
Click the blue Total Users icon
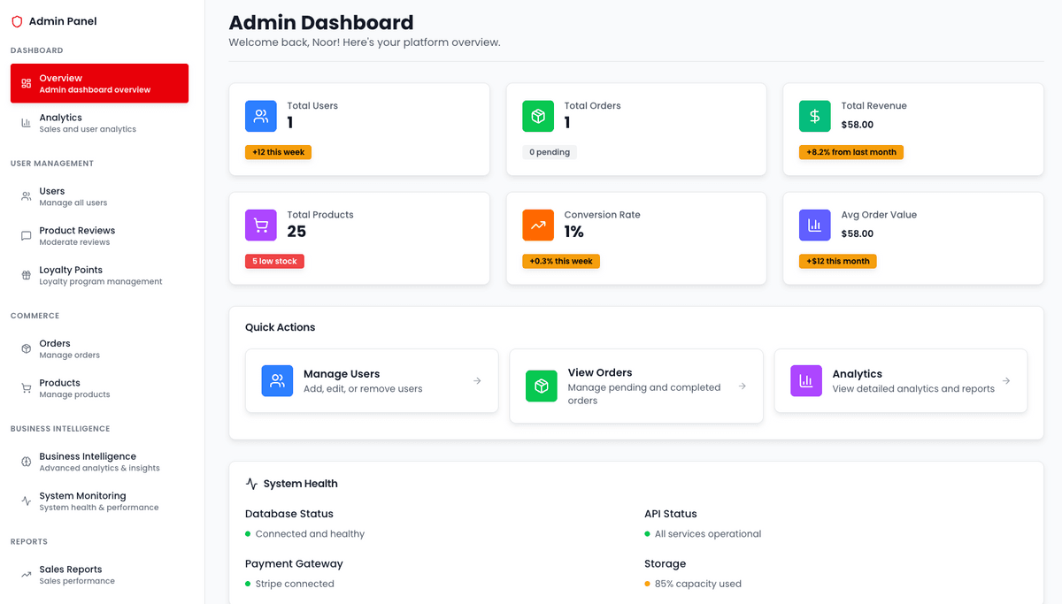click(261, 116)
